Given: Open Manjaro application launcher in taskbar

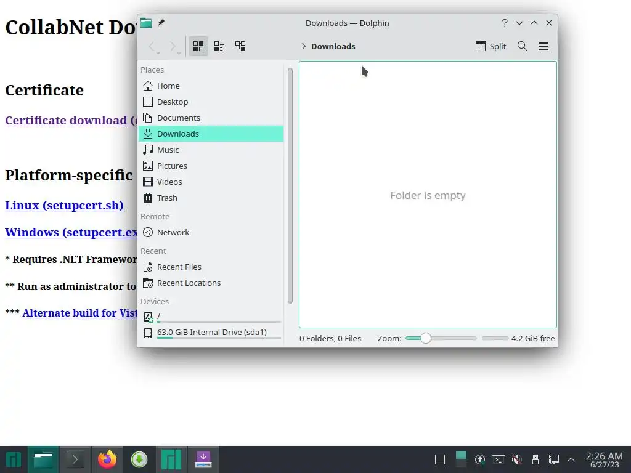Looking at the screenshot, I should click(14, 459).
